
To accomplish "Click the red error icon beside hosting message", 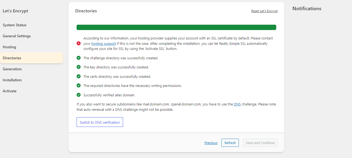I will 78,43.
